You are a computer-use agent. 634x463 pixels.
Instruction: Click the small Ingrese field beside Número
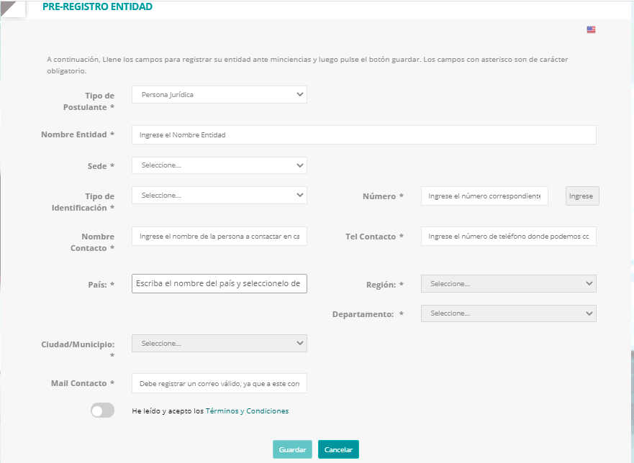pos(582,196)
